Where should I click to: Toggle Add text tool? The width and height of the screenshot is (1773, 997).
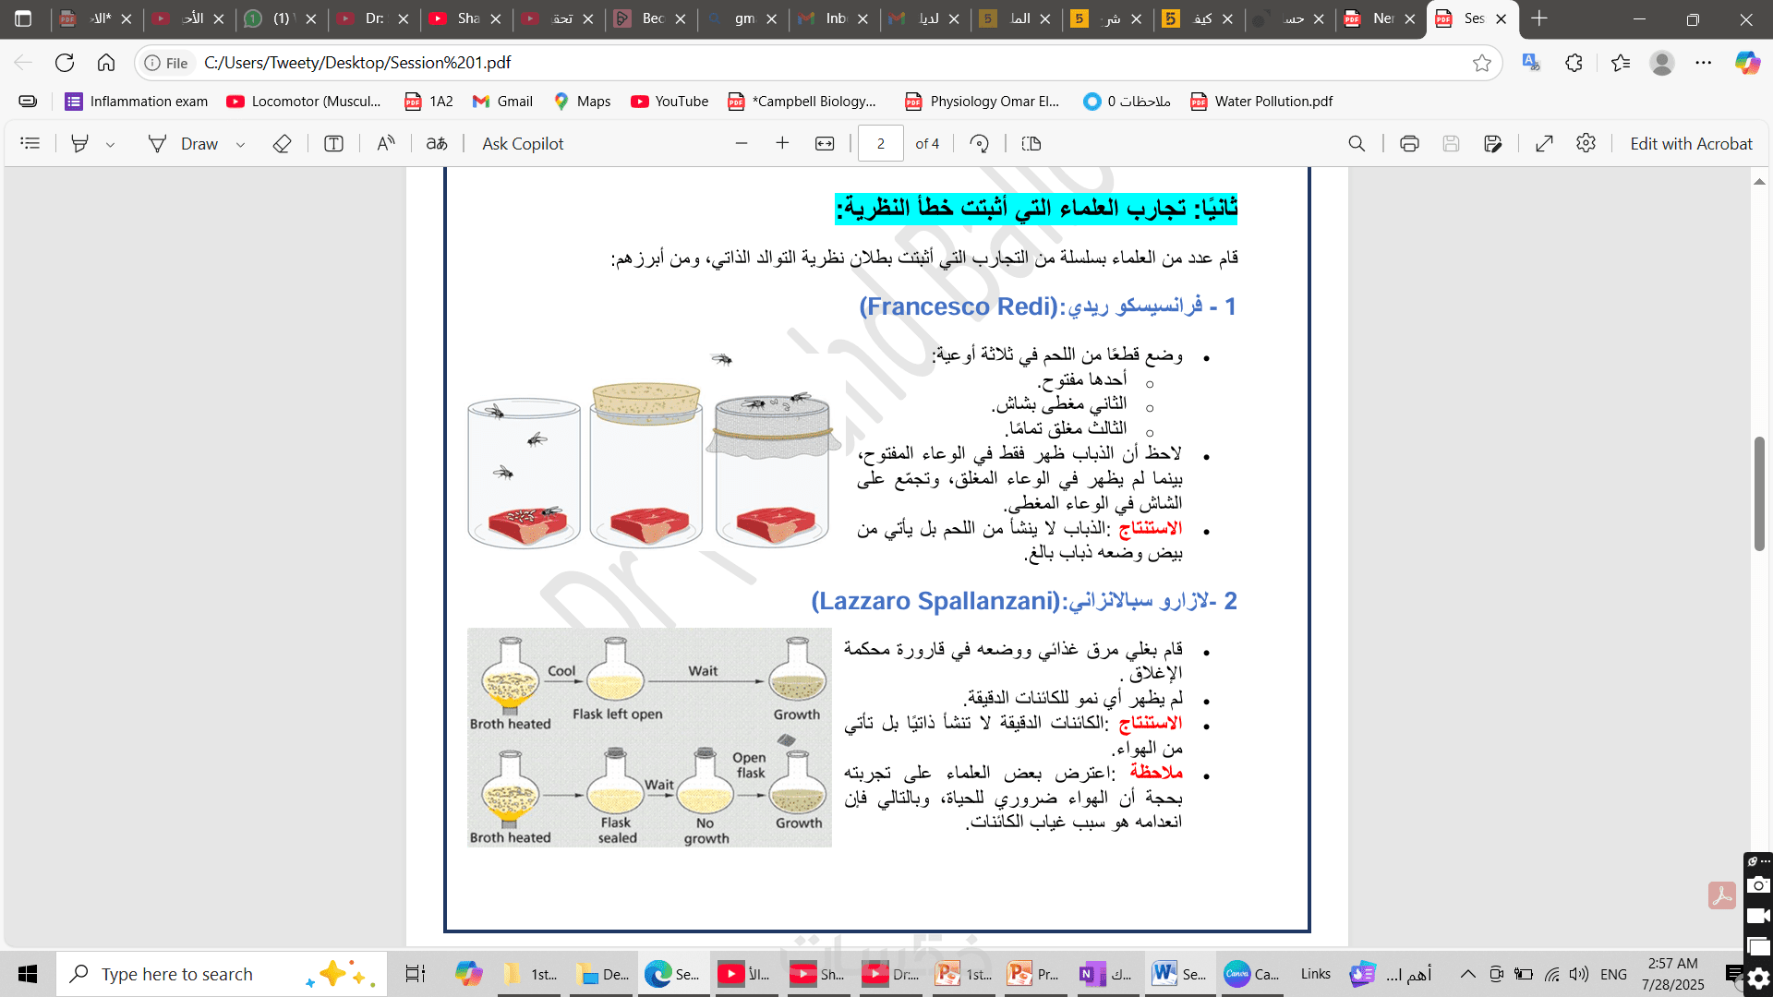pyautogui.click(x=333, y=144)
